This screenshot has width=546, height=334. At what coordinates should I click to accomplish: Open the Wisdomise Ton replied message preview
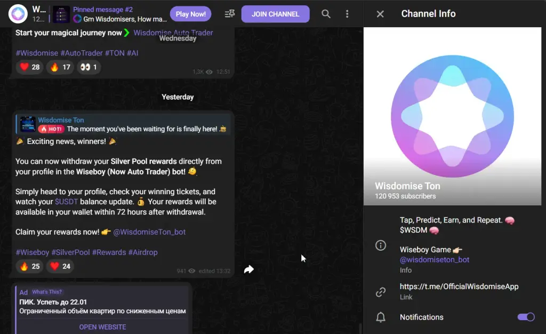click(x=123, y=124)
